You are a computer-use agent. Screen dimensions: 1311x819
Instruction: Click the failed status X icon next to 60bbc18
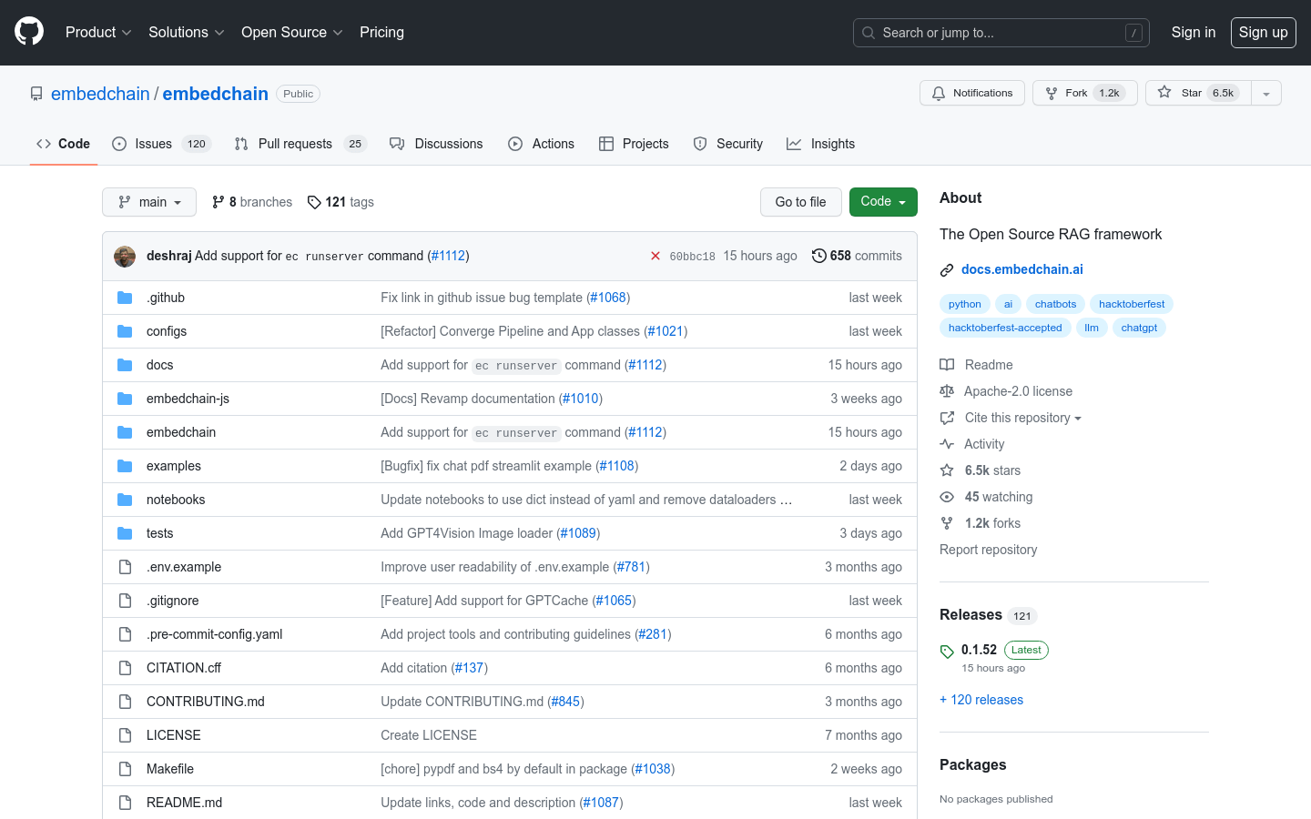655,257
